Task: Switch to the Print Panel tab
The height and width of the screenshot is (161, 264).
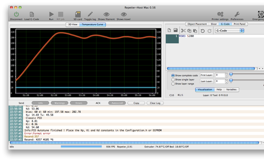Action: pos(239,24)
